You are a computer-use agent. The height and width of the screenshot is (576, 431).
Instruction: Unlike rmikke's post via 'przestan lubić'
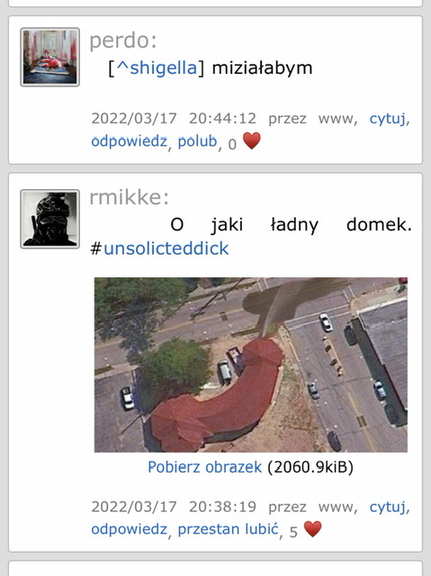tap(228, 529)
